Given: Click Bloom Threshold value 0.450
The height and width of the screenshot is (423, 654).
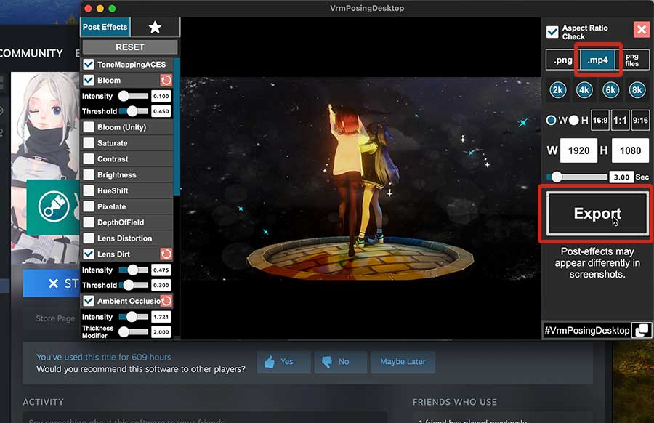Looking at the screenshot, I should pyautogui.click(x=161, y=111).
